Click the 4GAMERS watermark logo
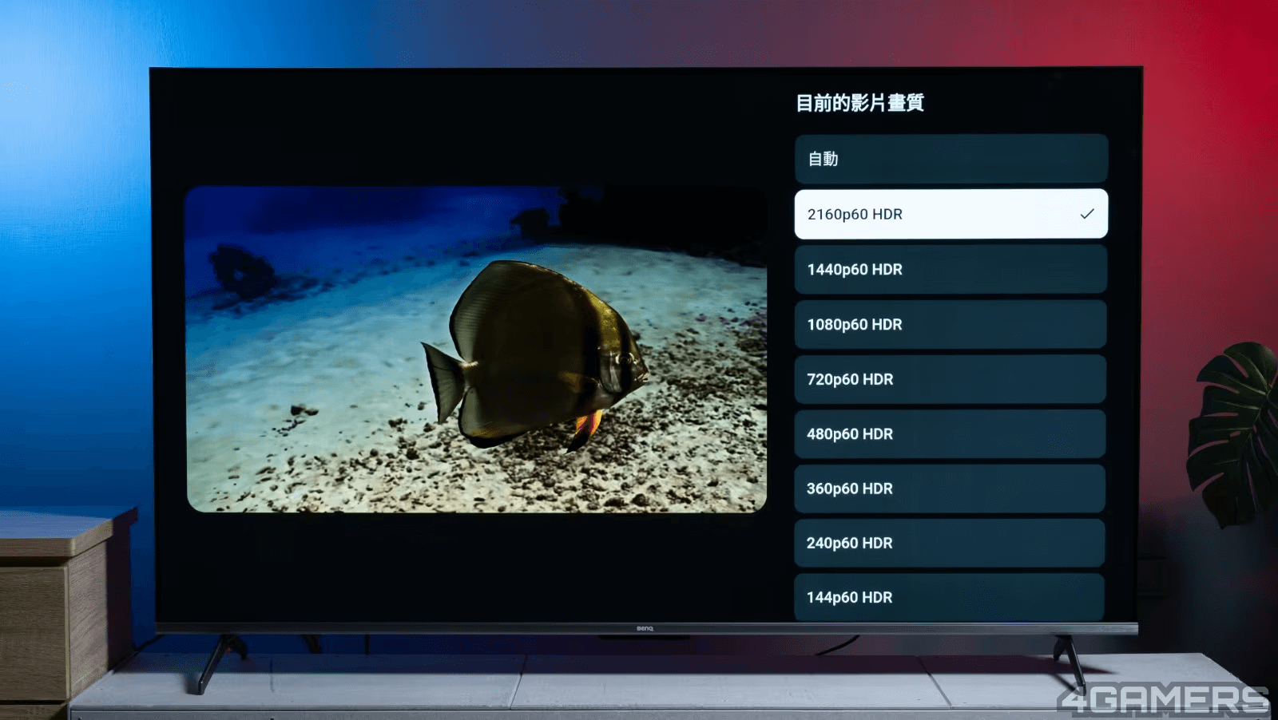 [x=1162, y=700]
